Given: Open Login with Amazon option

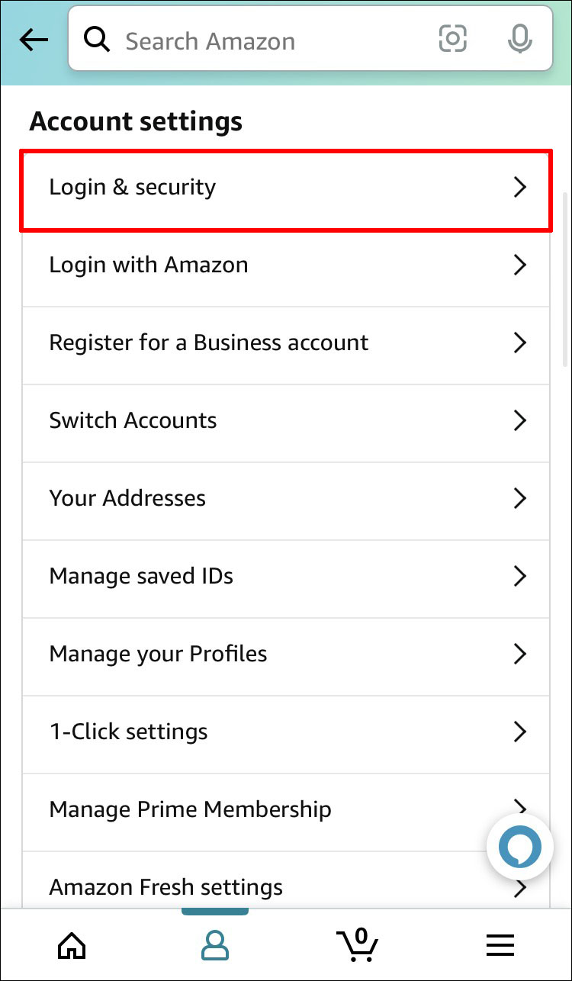Looking at the screenshot, I should pyautogui.click(x=285, y=265).
